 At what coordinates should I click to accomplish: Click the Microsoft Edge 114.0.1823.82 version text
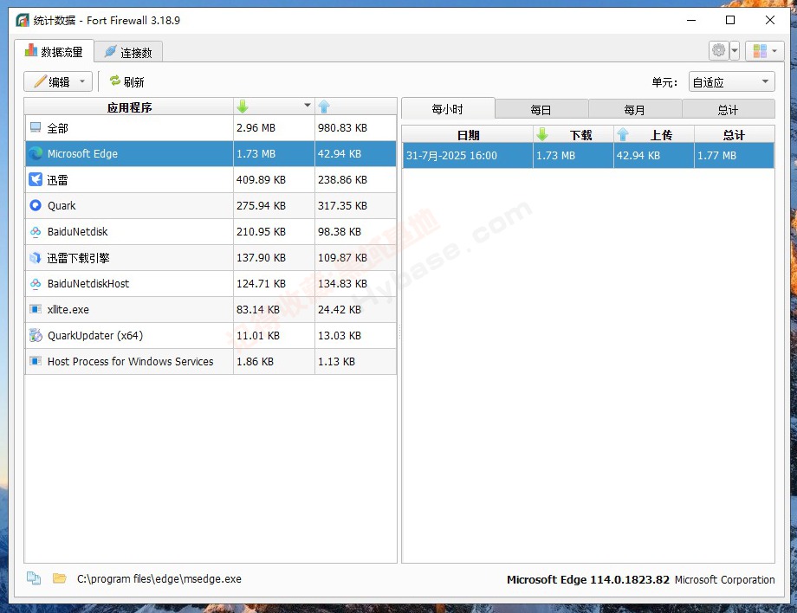click(x=587, y=579)
